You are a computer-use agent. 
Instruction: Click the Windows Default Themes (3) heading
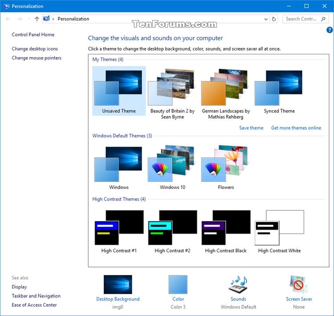(122, 136)
